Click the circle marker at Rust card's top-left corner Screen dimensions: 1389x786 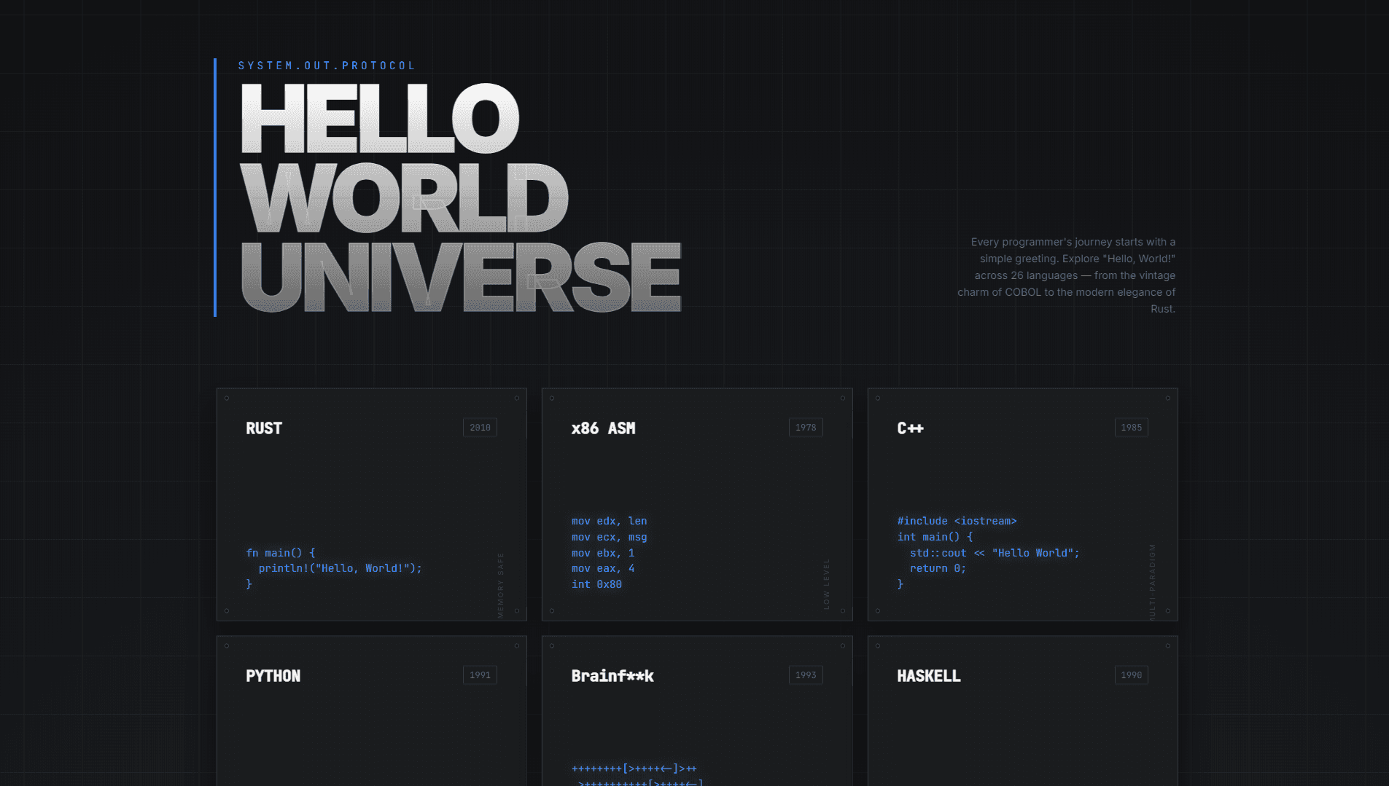pos(227,398)
